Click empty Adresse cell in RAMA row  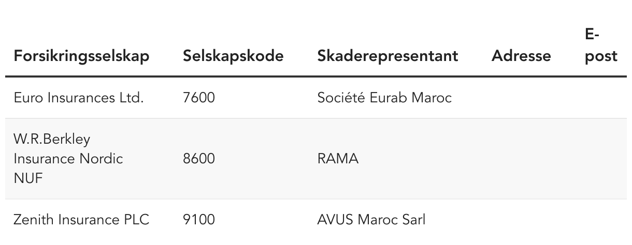521,159
